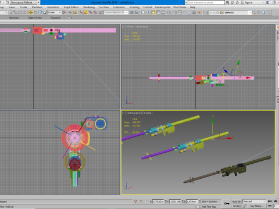The image size is (279, 209).
Task: Click Add Selection to Current Layer
Action: point(259,12)
